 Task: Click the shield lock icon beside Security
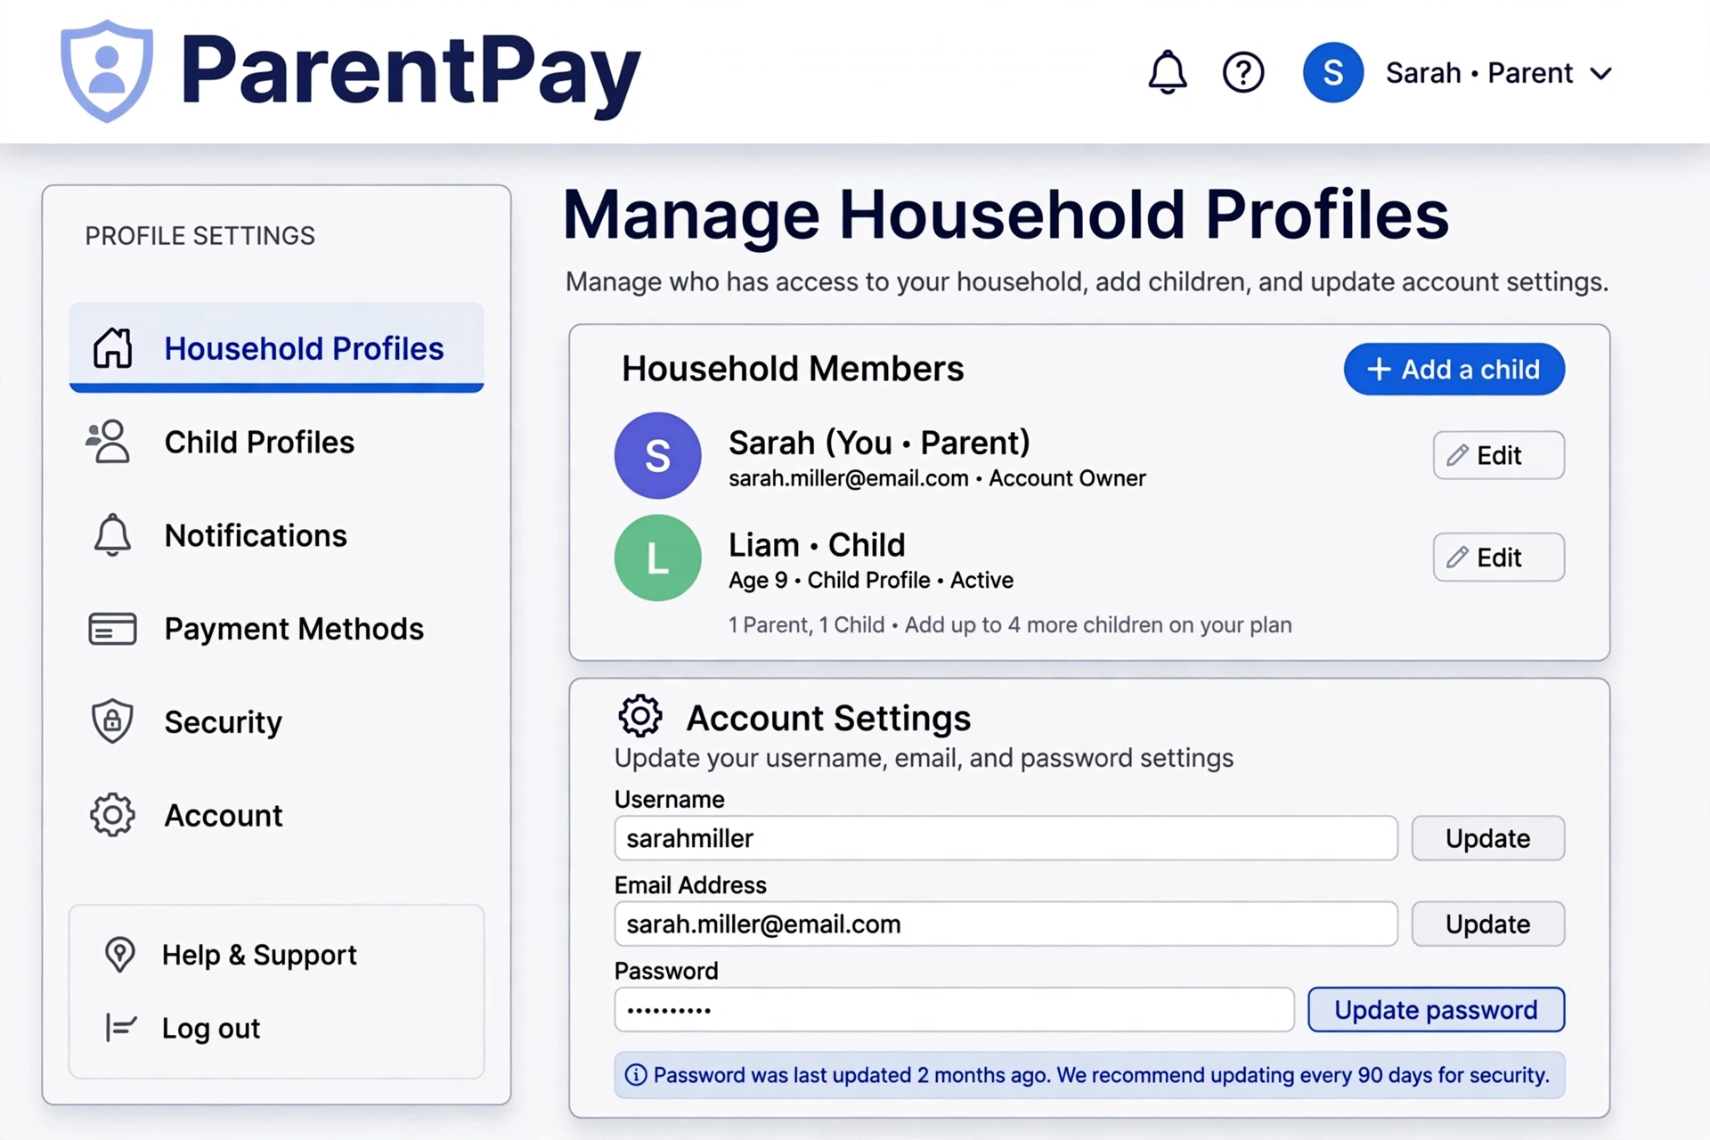(112, 721)
